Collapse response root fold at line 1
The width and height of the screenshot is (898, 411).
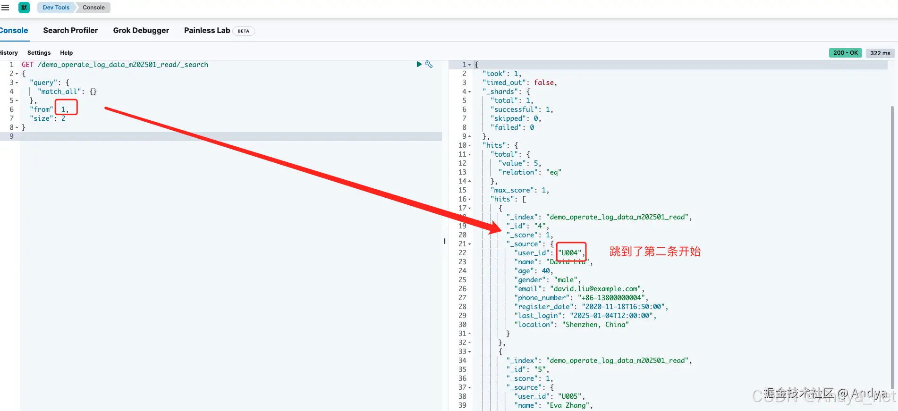click(469, 65)
